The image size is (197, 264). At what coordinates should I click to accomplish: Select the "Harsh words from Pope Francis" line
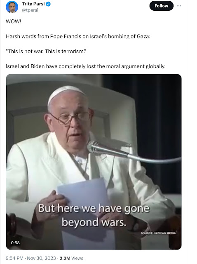pyautogui.click(x=78, y=36)
